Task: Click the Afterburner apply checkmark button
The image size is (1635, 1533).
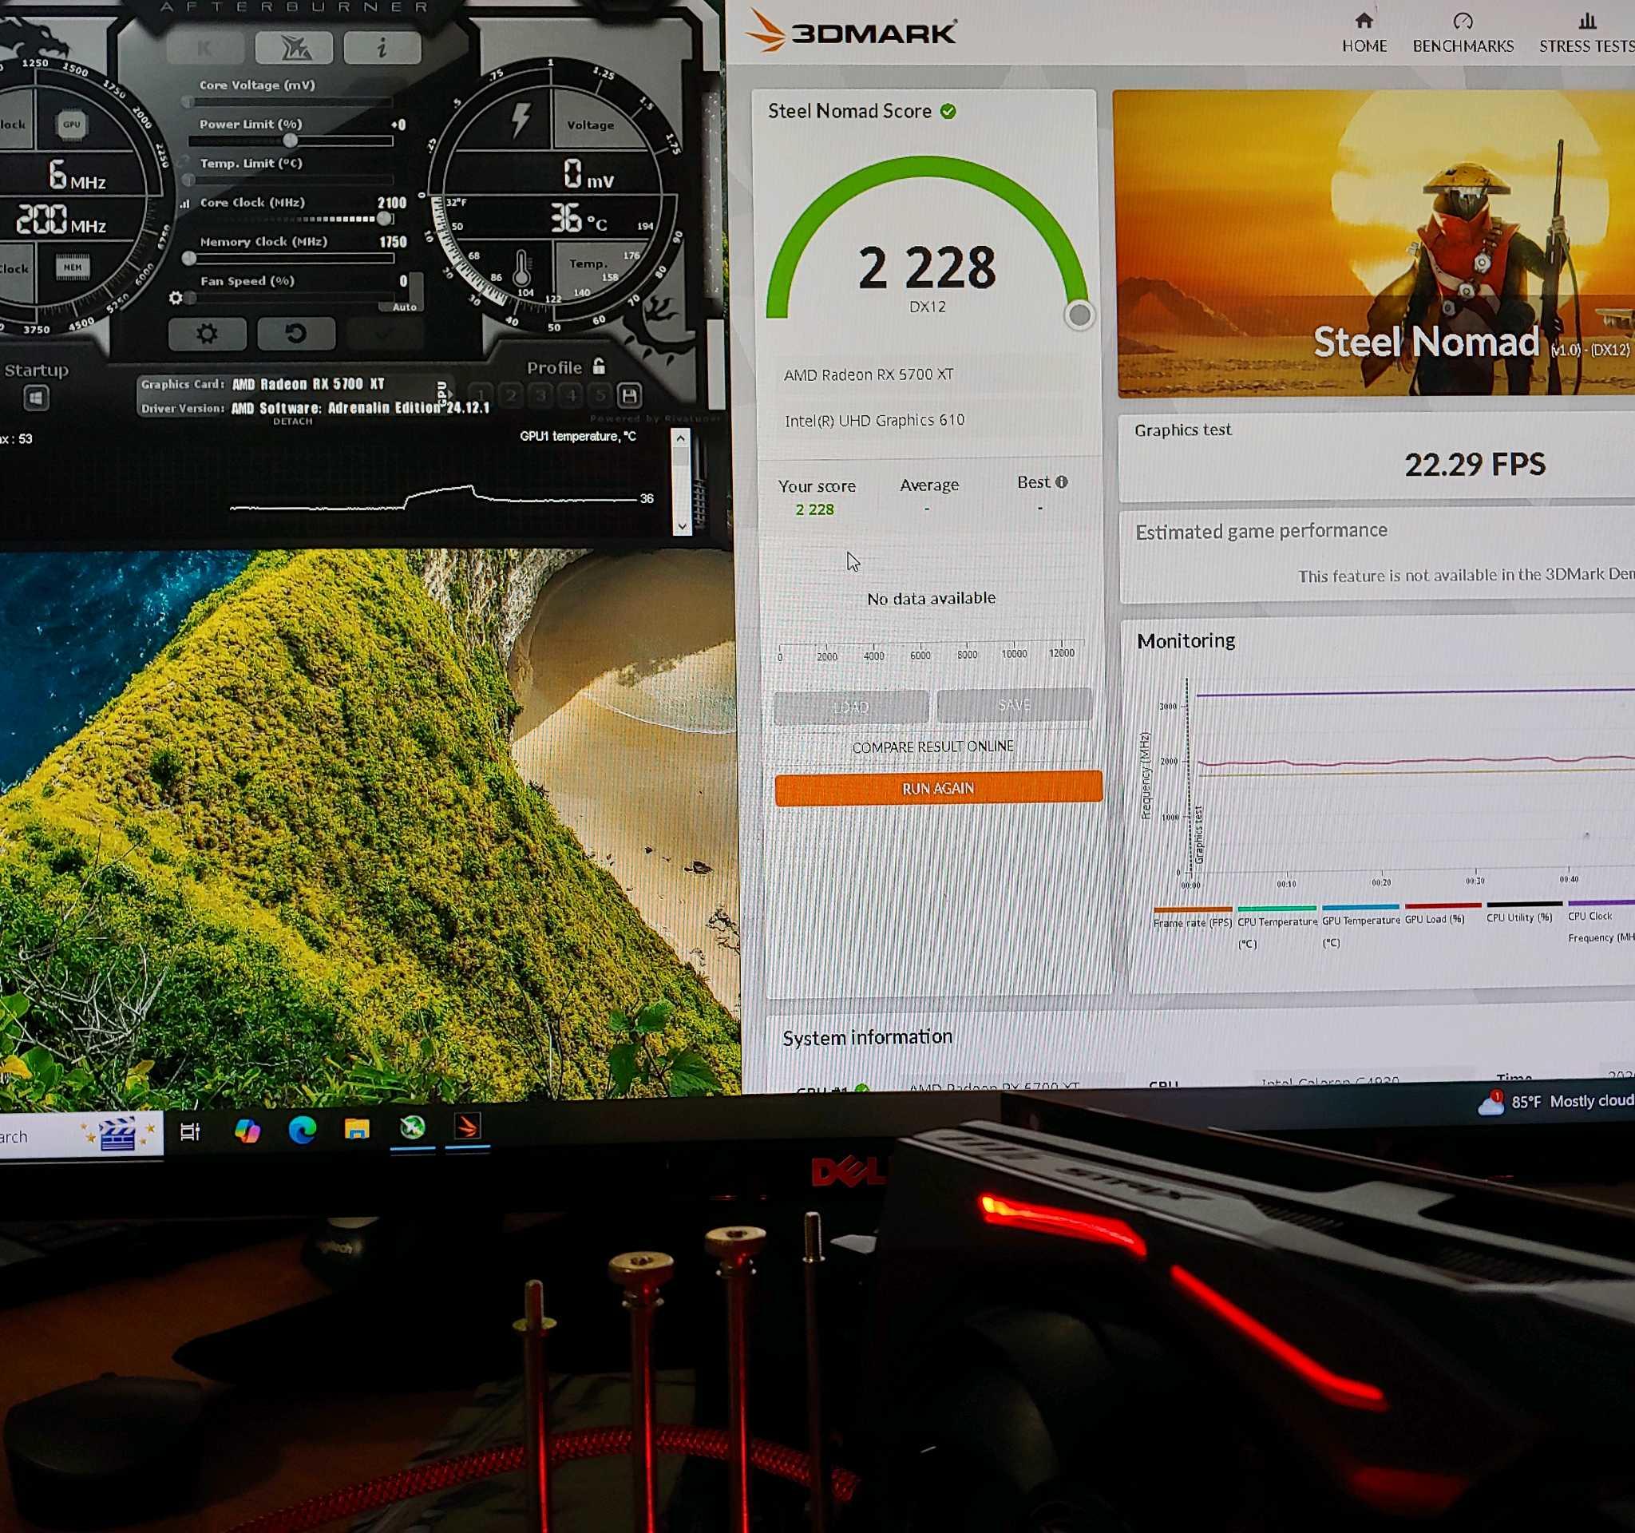Action: point(384,334)
